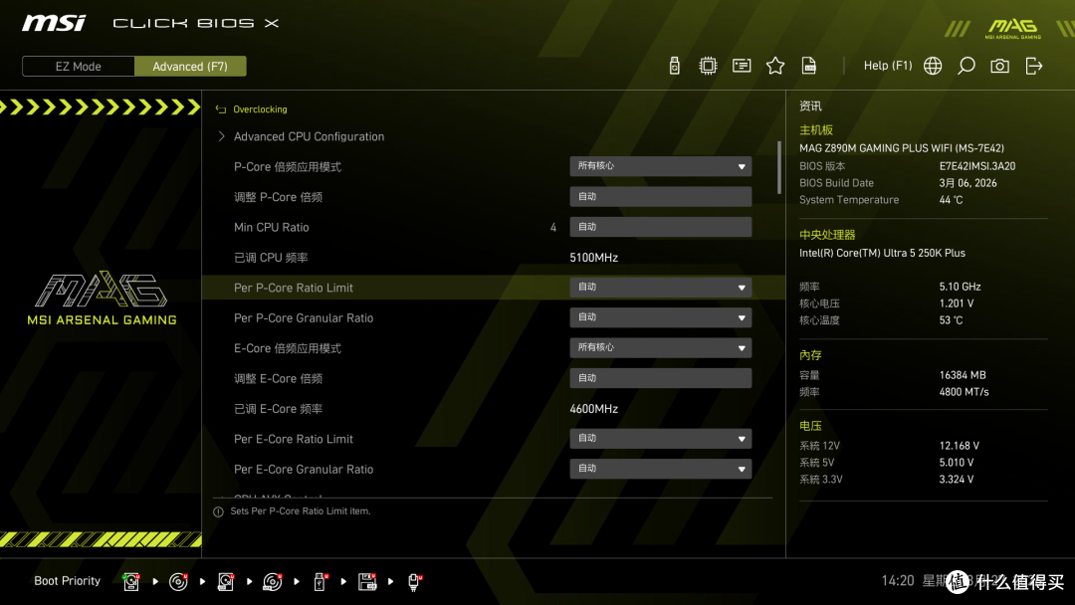Open Per P-Core Ratio Limit dropdown
Screen dimensions: 1075x605
tap(660, 288)
